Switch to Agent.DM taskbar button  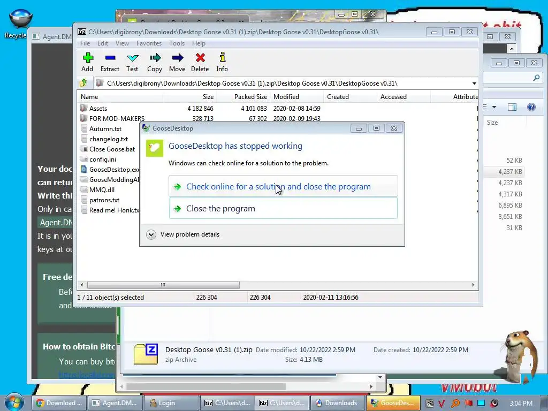pyautogui.click(x=115, y=403)
